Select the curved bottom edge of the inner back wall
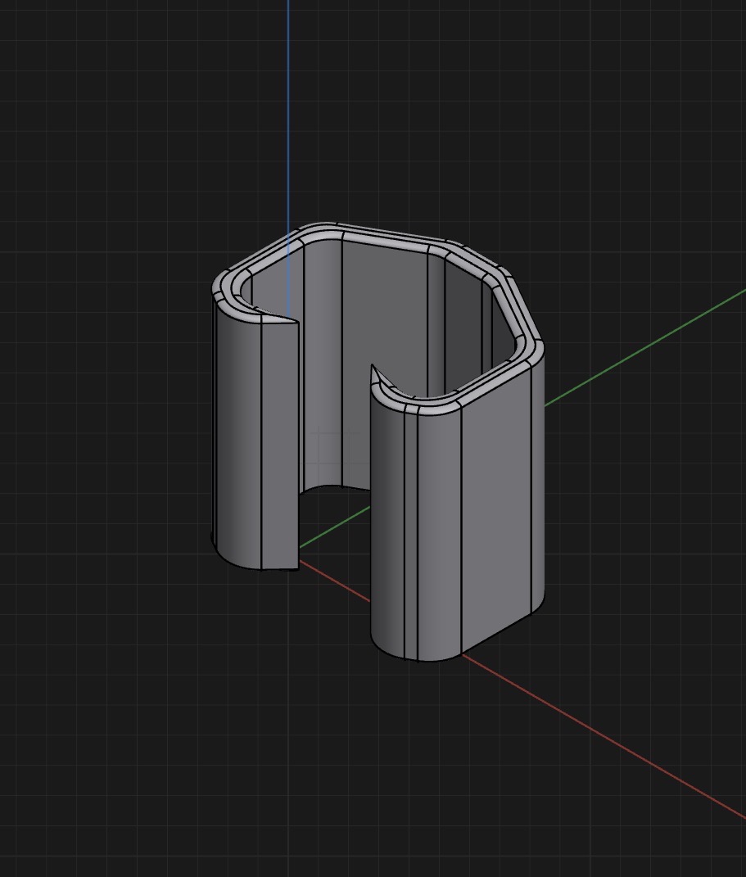This screenshot has height=877, width=746. click(334, 488)
